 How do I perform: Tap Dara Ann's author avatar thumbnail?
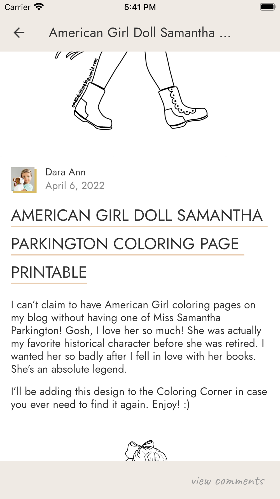coord(24,180)
